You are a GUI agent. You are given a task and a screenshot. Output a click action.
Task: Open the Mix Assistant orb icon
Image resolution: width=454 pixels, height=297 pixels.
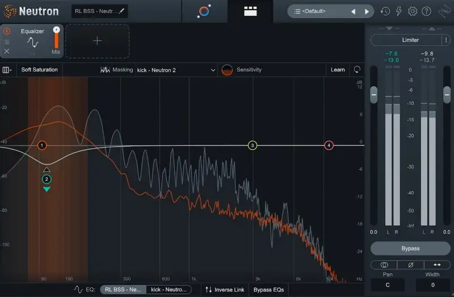tap(204, 11)
